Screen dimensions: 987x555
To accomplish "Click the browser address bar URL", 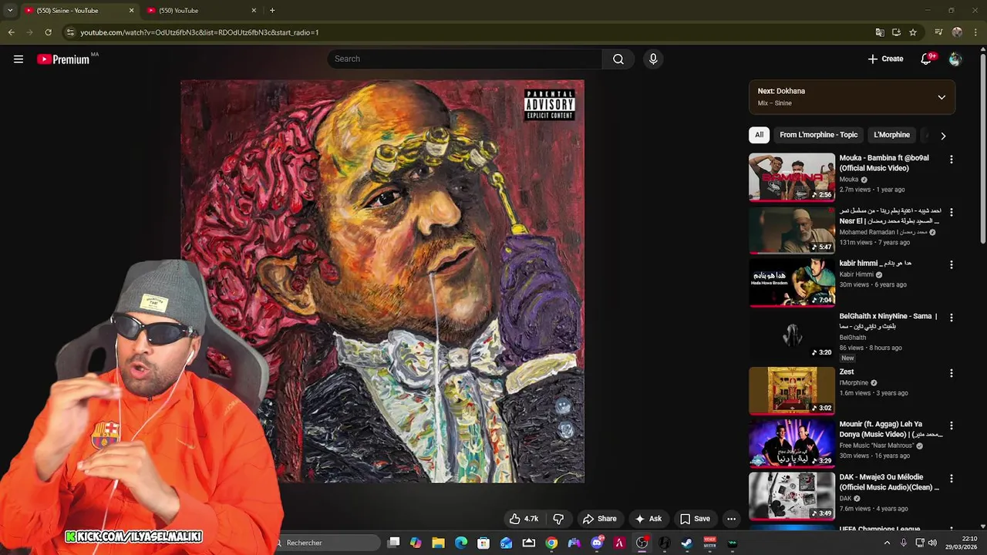I will pyautogui.click(x=200, y=32).
